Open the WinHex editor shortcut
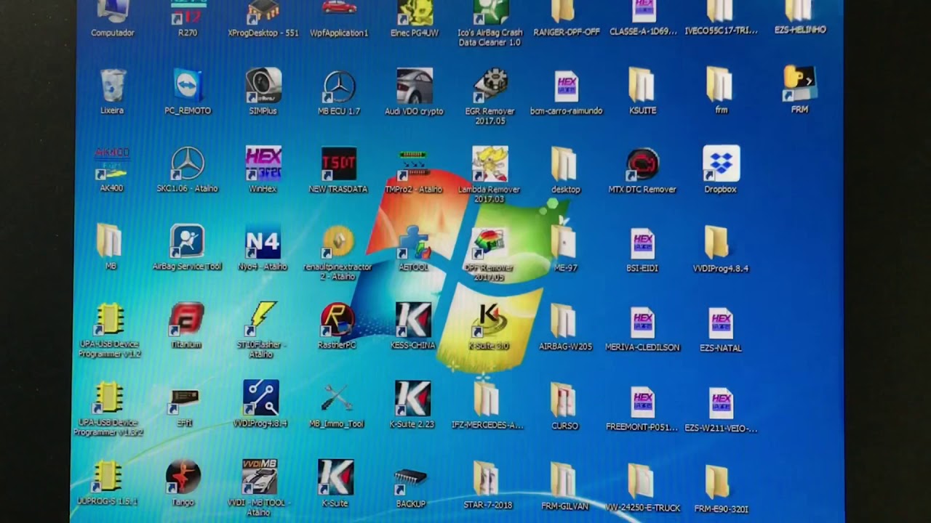The width and height of the screenshot is (931, 523). point(263,170)
